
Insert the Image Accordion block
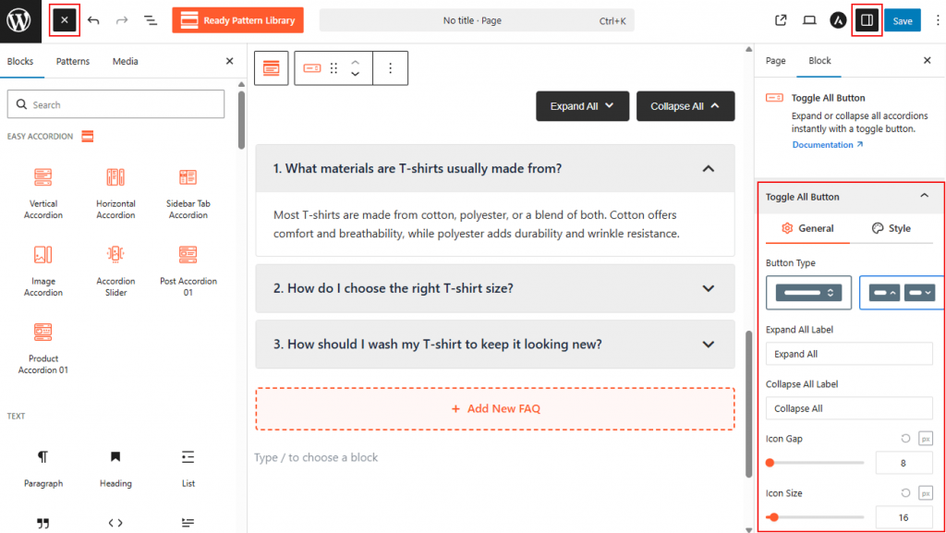tap(43, 271)
